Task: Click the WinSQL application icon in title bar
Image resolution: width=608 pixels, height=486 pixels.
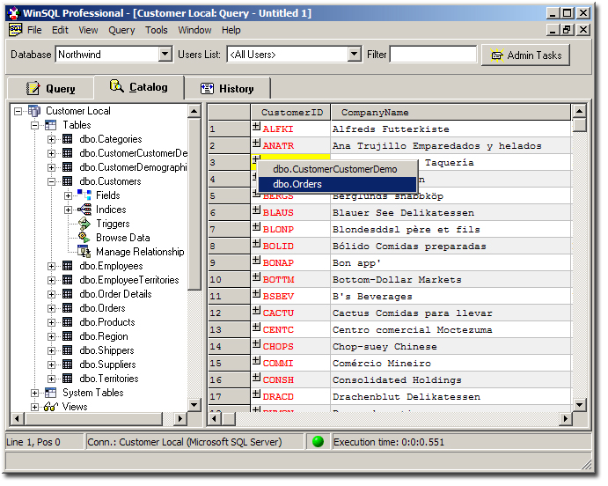Action: (14, 13)
